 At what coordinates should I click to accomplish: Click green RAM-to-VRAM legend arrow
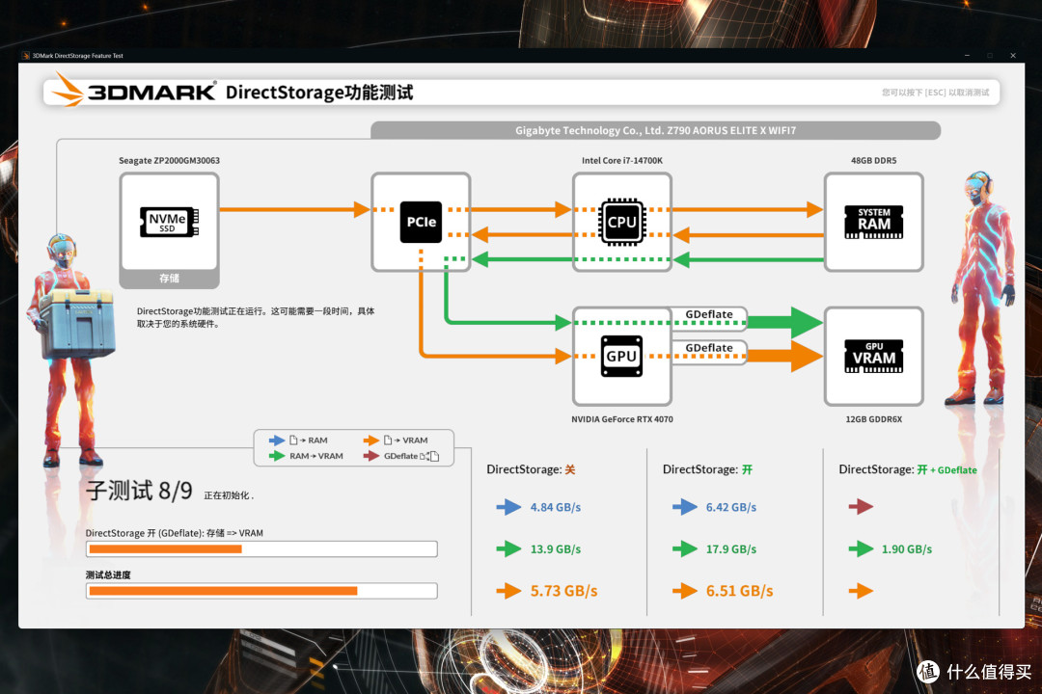[x=277, y=456]
